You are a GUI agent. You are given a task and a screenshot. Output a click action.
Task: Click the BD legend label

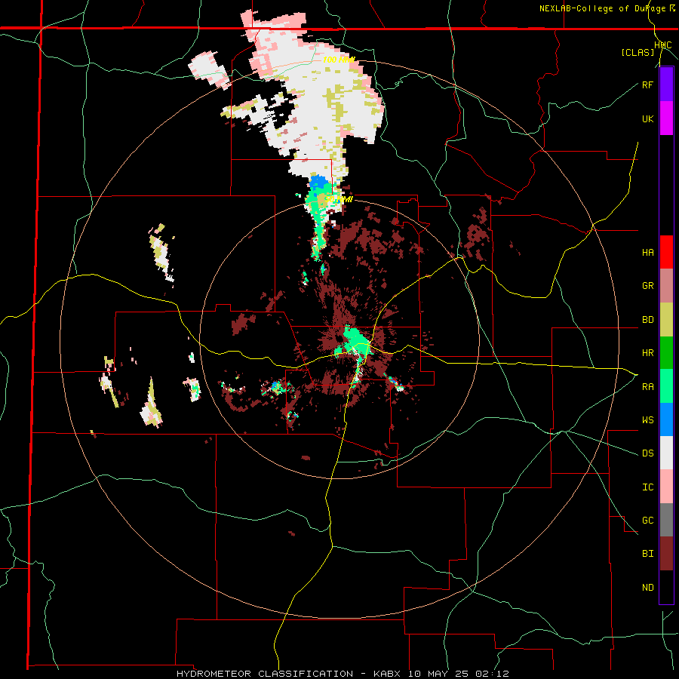click(647, 320)
